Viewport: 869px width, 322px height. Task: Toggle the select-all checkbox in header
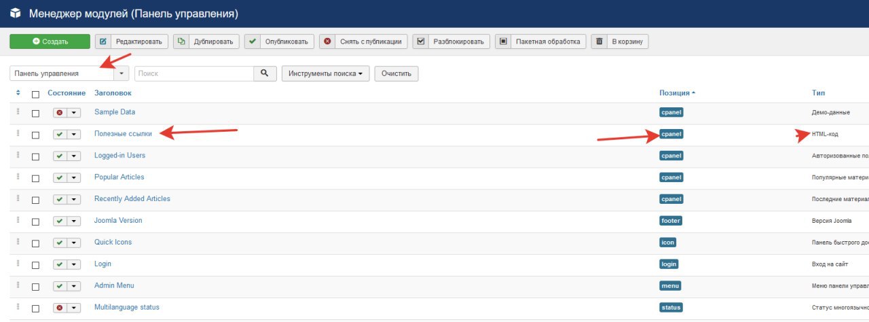click(36, 94)
